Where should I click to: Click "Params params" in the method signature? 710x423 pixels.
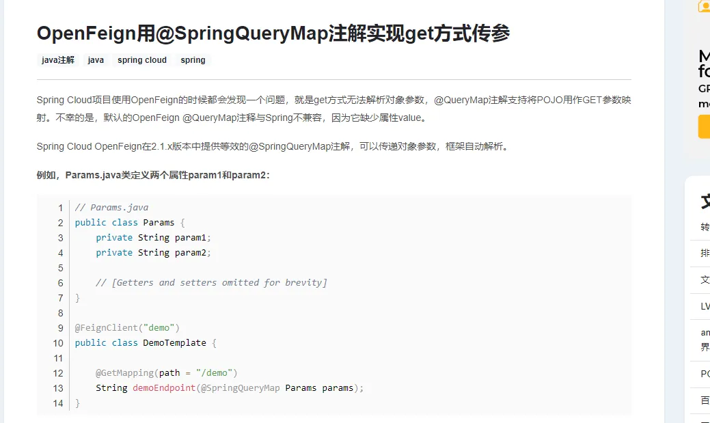[x=318, y=387]
